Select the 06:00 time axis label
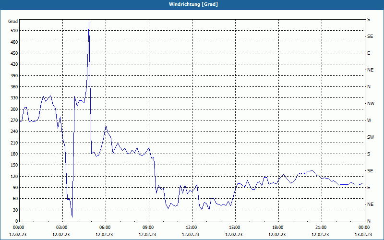The image size is (384, 240). (x=104, y=228)
